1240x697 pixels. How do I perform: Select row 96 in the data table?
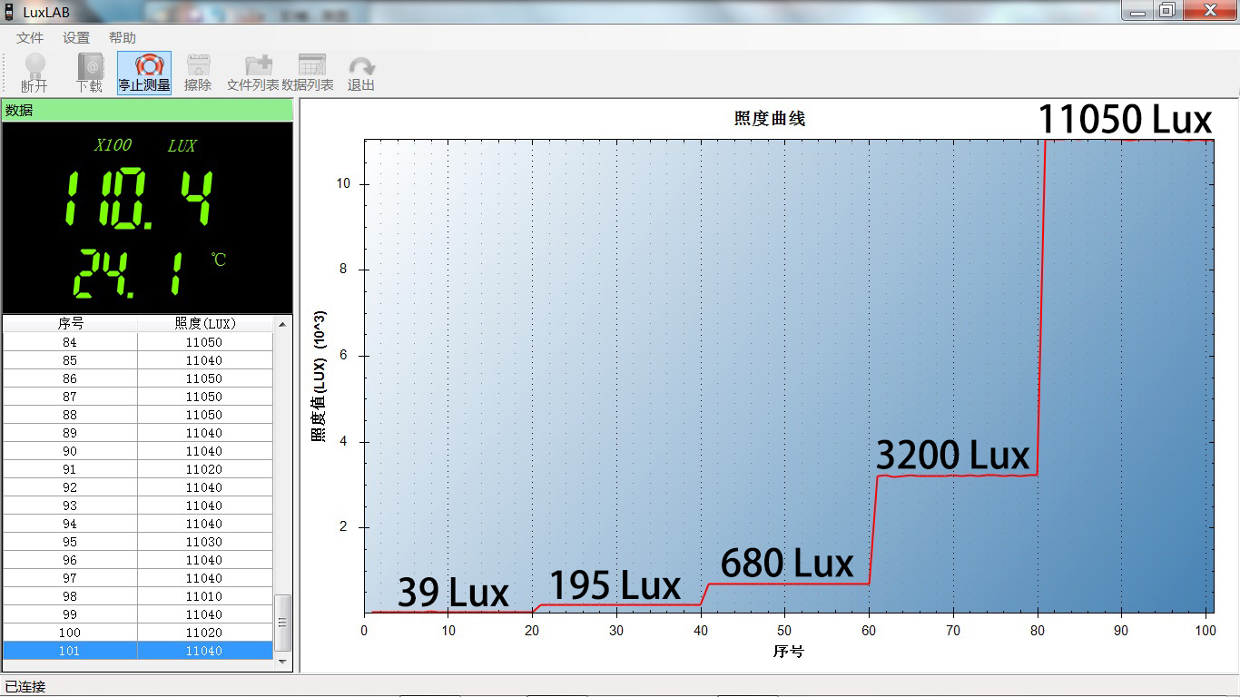[x=138, y=560]
